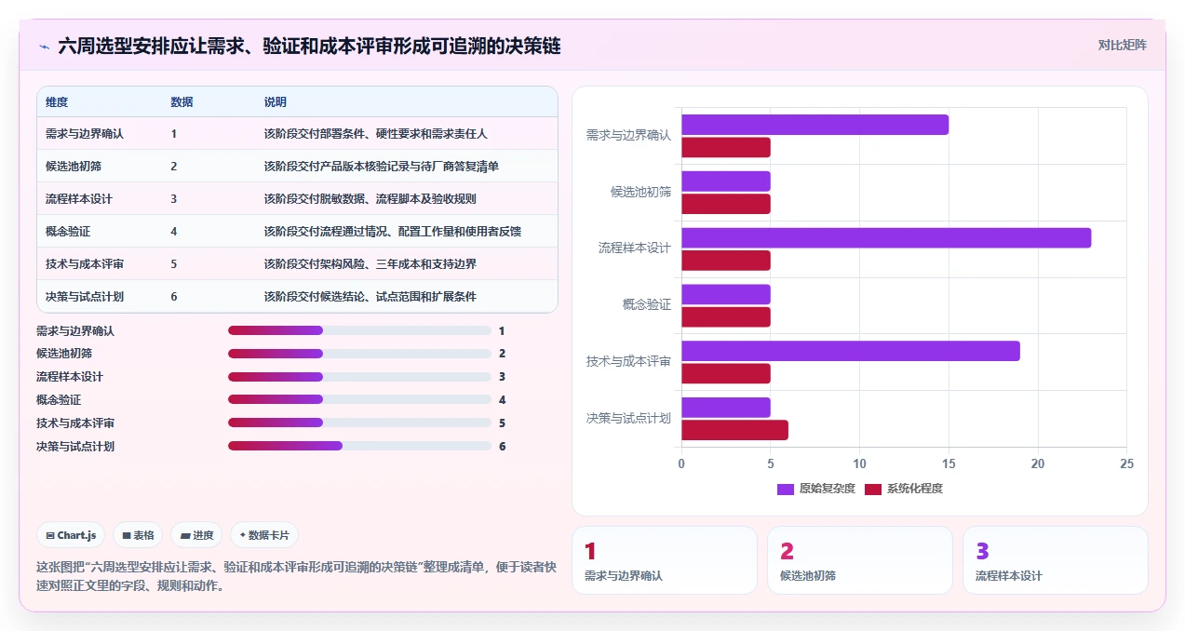The height and width of the screenshot is (631, 1185).
Task: Click the progress bar for 技术与成本评审
Action: (359, 423)
